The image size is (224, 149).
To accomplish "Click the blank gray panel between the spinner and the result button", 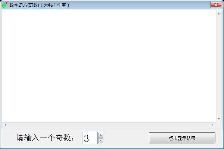I will click(x=126, y=138).
